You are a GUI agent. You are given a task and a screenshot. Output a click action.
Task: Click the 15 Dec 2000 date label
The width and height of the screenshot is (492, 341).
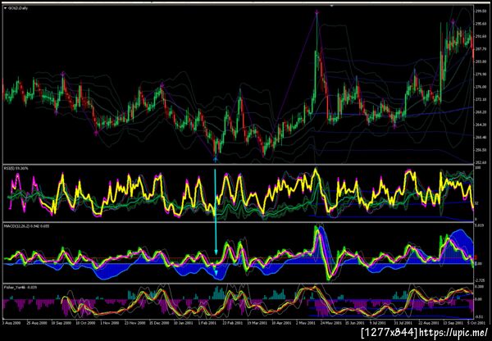(x=159, y=322)
